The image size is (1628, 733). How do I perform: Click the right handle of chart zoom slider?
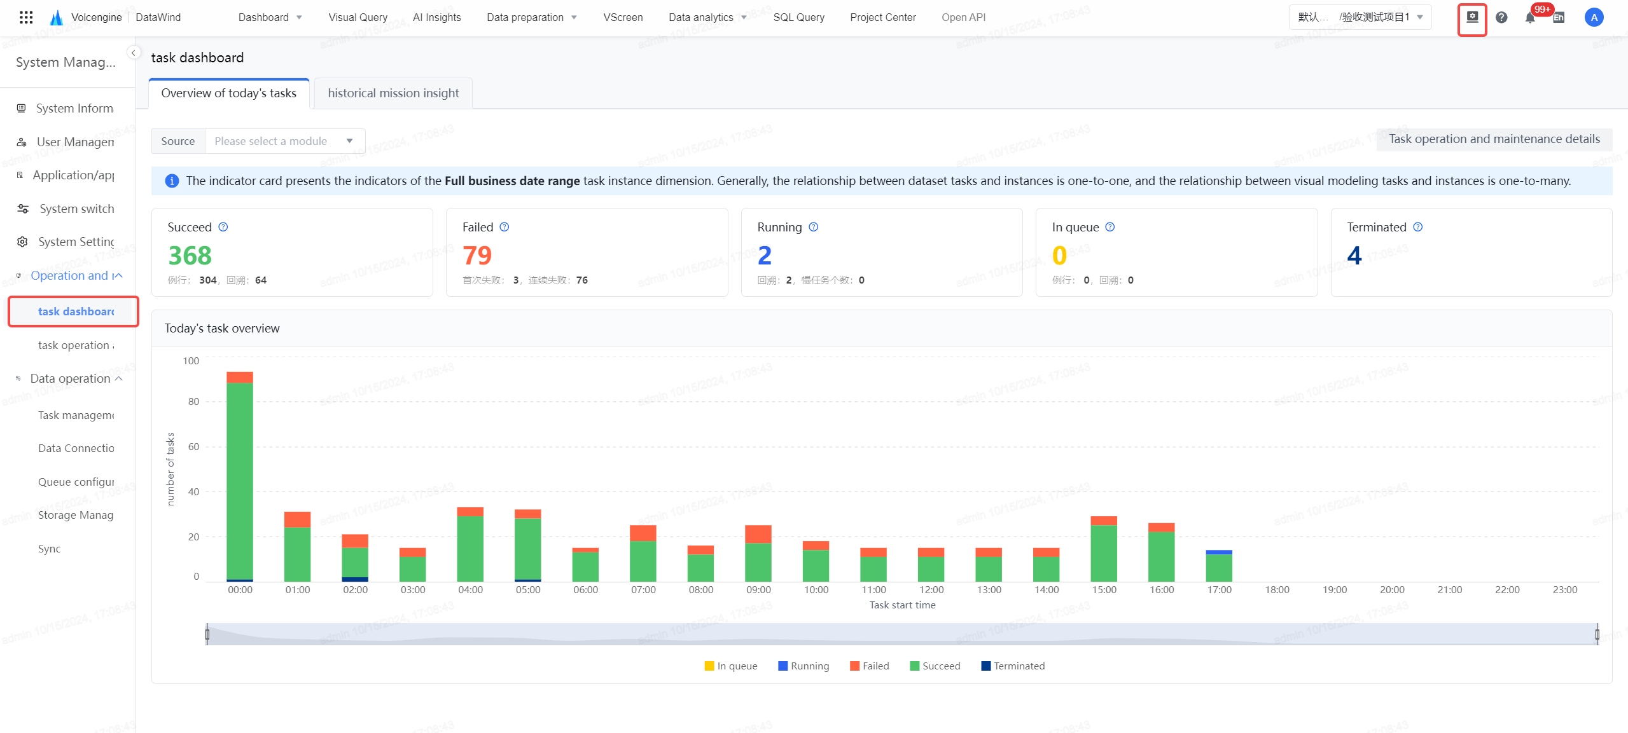pos(1597,634)
